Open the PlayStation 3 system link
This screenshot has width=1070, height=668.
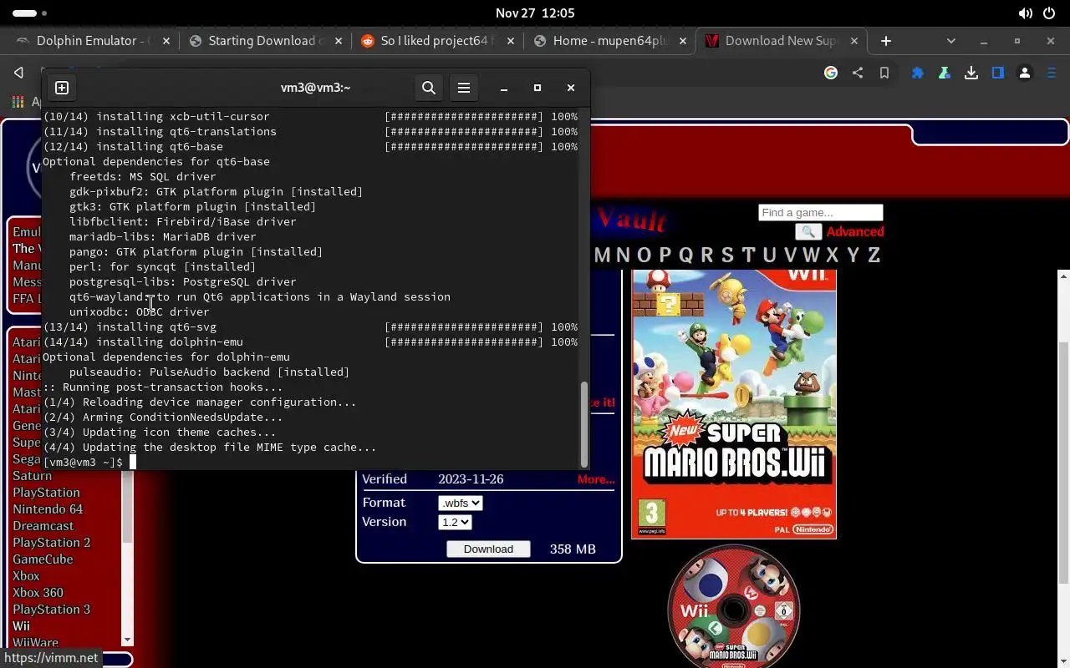[x=52, y=610]
